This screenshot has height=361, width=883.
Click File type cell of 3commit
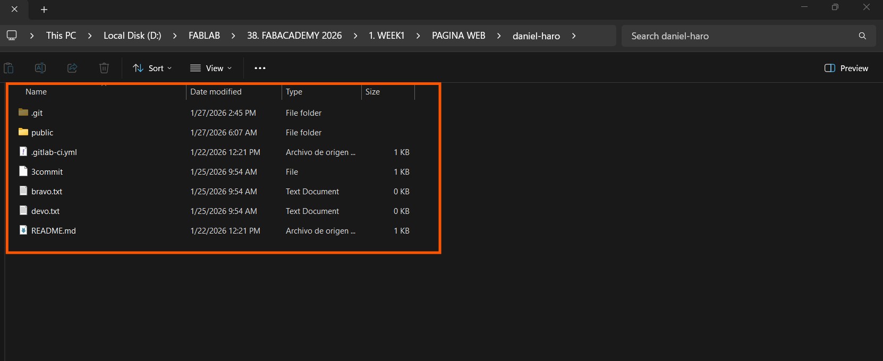[x=292, y=172]
